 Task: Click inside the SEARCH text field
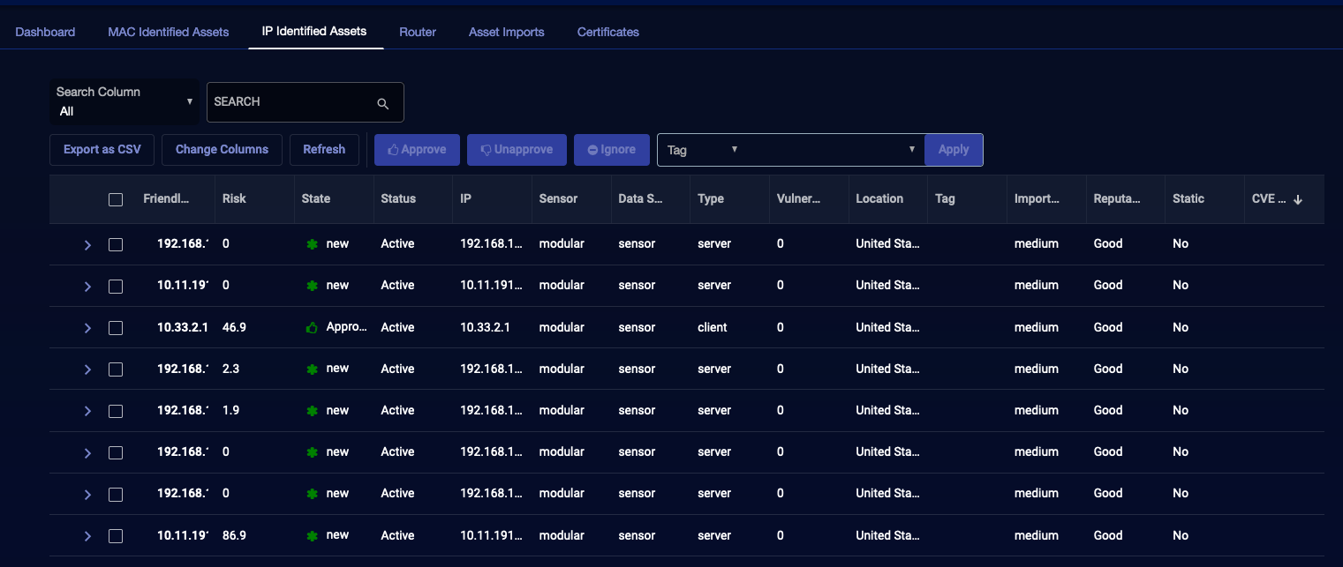tap(291, 102)
